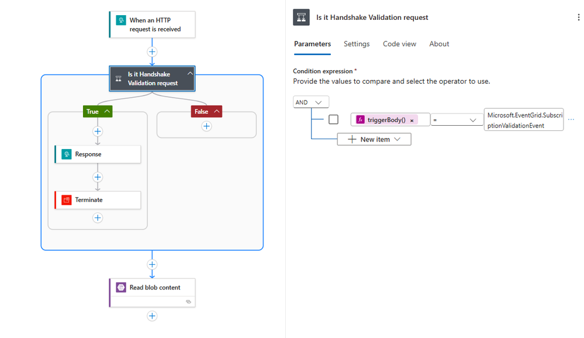The width and height of the screenshot is (584, 338).
Task: Collapse the False branch
Action: pyautogui.click(x=217, y=112)
